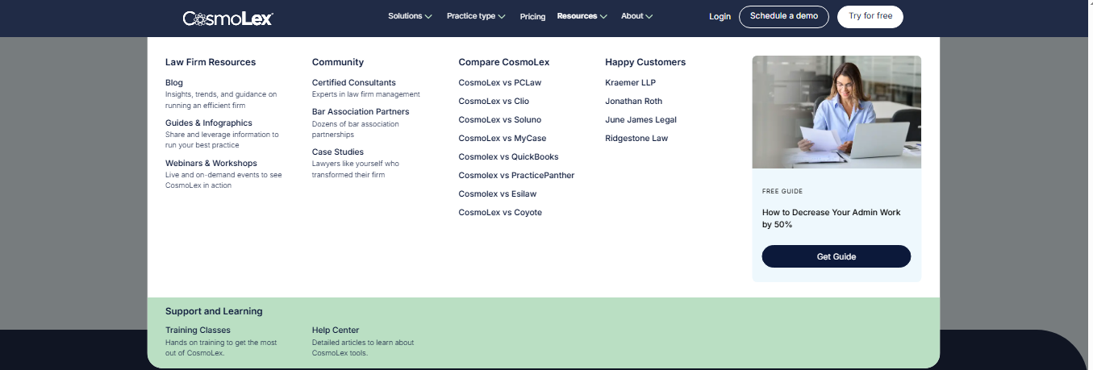Open Webinars & Workshops

click(x=211, y=163)
